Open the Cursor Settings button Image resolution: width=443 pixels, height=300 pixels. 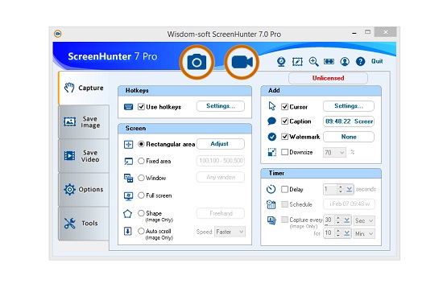pyautogui.click(x=349, y=106)
